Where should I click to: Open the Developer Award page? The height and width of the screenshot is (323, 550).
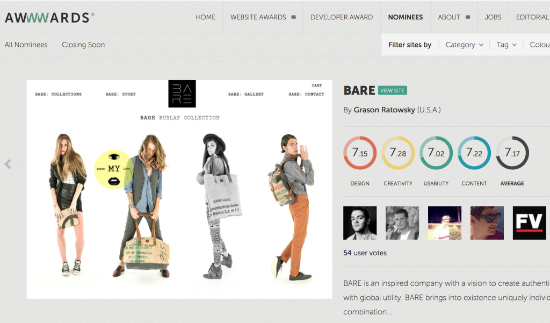click(x=342, y=17)
